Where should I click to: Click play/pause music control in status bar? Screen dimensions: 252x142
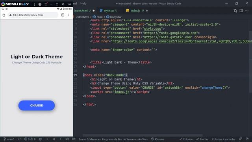(x=54, y=139)
